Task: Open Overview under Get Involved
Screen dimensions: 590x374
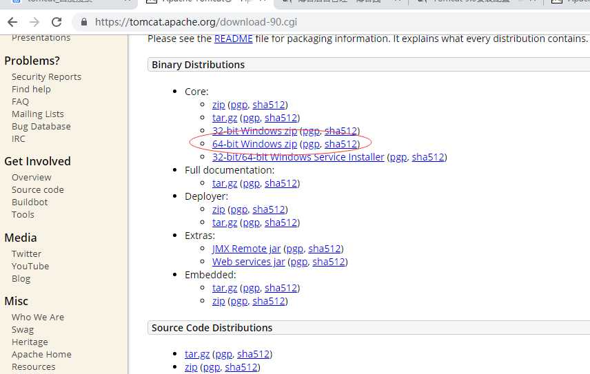Action: tap(32, 178)
